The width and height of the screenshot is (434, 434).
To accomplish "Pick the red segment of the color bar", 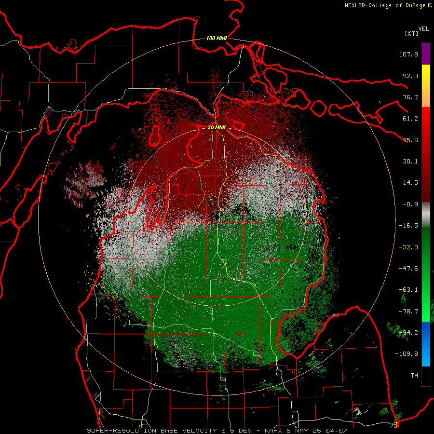I will click(426, 154).
